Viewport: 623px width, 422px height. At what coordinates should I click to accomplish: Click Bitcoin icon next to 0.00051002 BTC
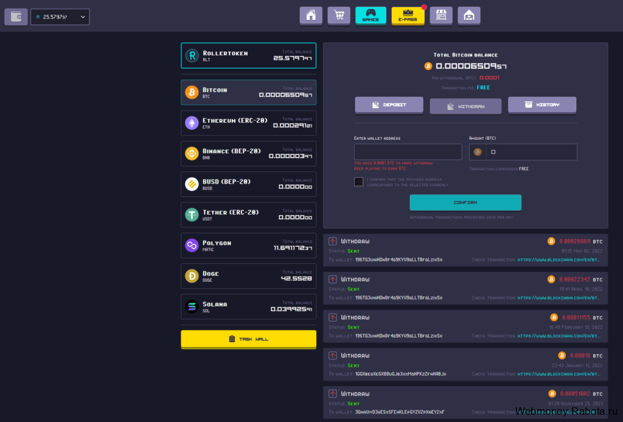point(552,393)
